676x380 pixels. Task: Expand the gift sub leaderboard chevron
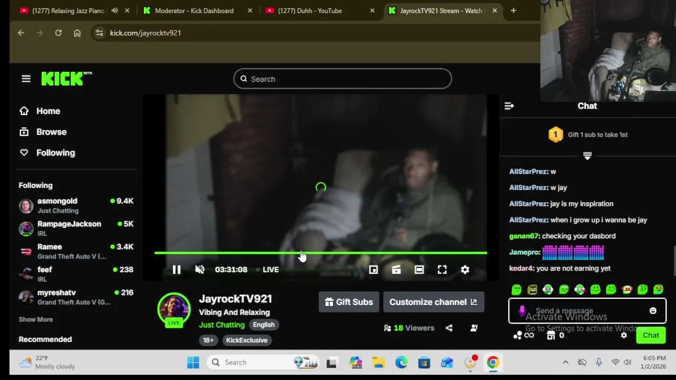(x=587, y=156)
